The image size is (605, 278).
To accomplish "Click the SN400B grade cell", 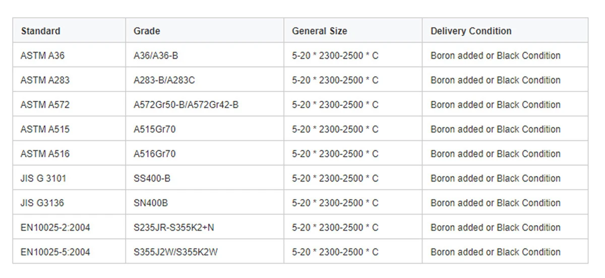I will pos(205,203).
